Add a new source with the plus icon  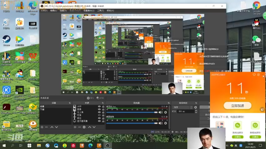click(75, 127)
